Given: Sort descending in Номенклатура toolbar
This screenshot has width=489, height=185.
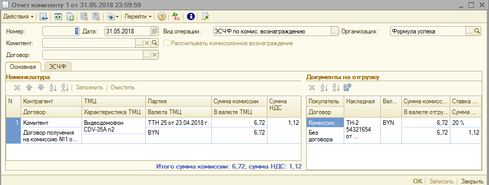Looking at the screenshot, I should [x=64, y=88].
